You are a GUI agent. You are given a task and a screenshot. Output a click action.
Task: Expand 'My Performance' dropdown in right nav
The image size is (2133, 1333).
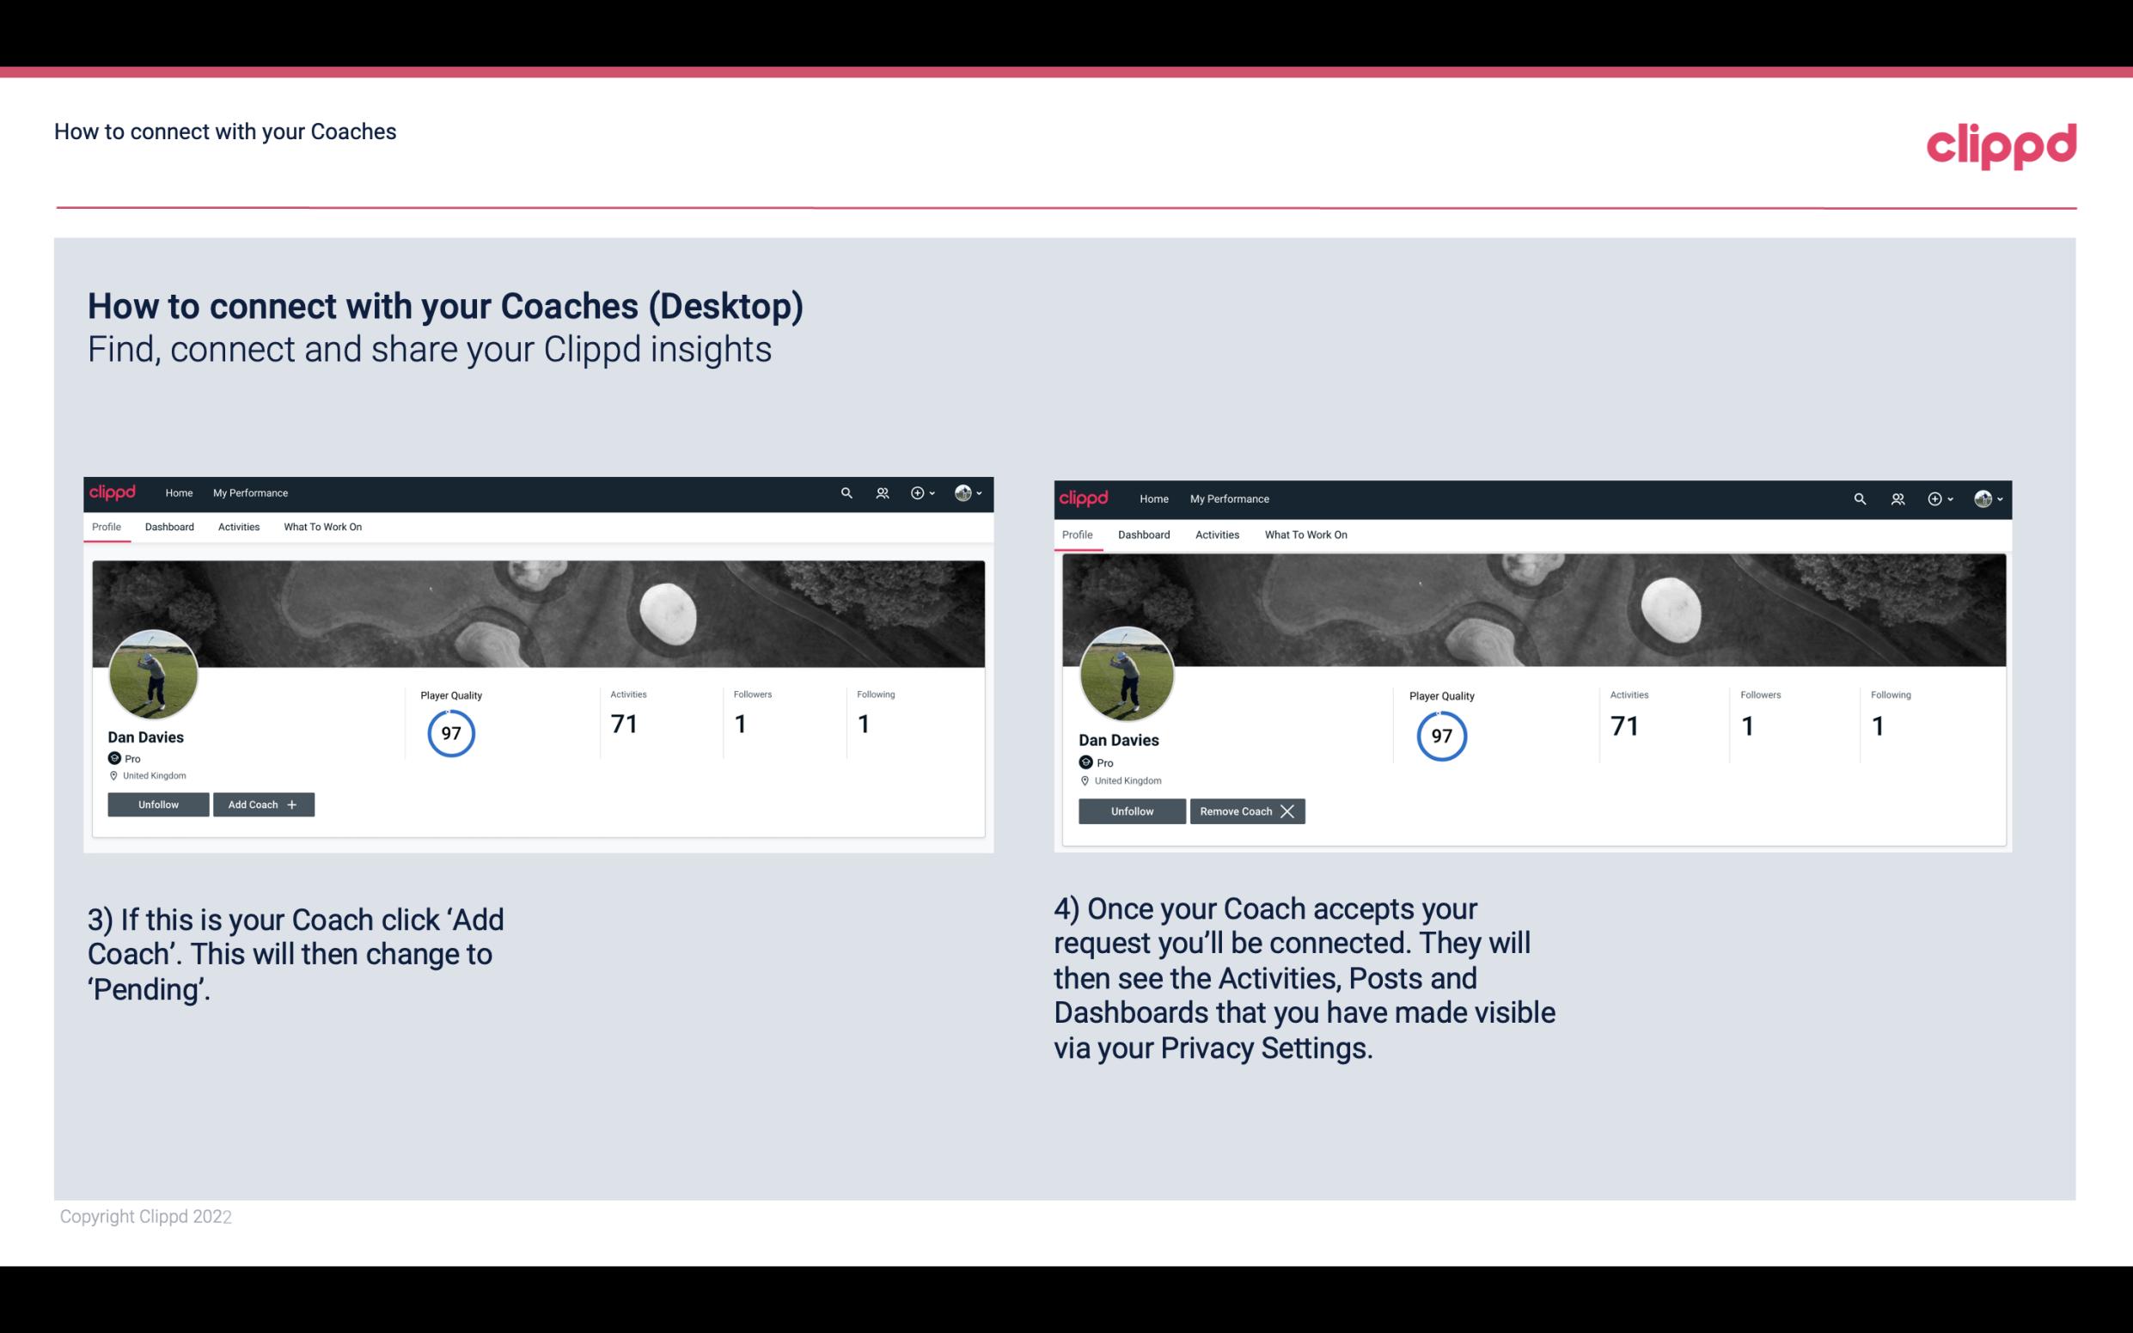coord(1229,498)
